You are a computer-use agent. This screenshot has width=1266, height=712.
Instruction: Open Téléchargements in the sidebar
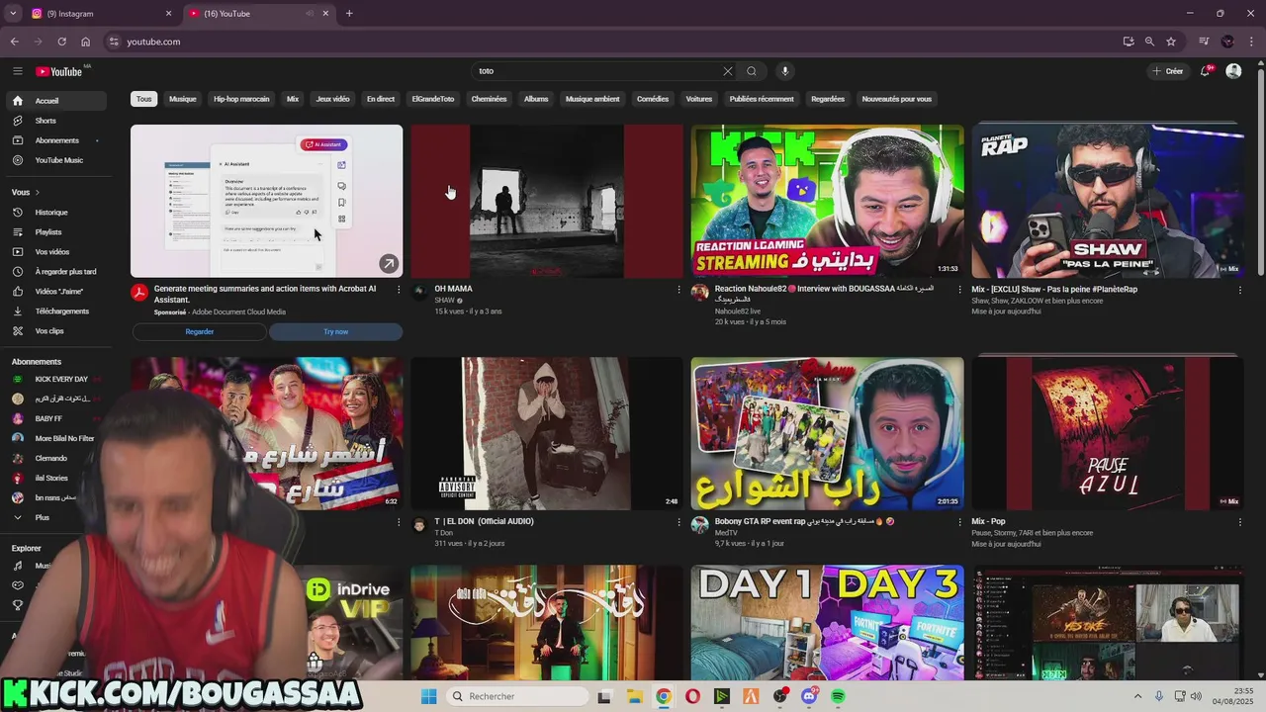(x=55, y=311)
